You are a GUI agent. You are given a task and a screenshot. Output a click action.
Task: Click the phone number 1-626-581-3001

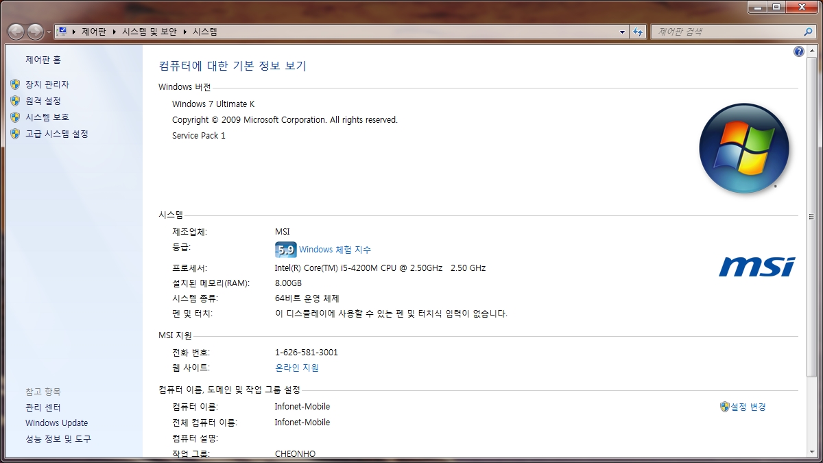click(307, 353)
